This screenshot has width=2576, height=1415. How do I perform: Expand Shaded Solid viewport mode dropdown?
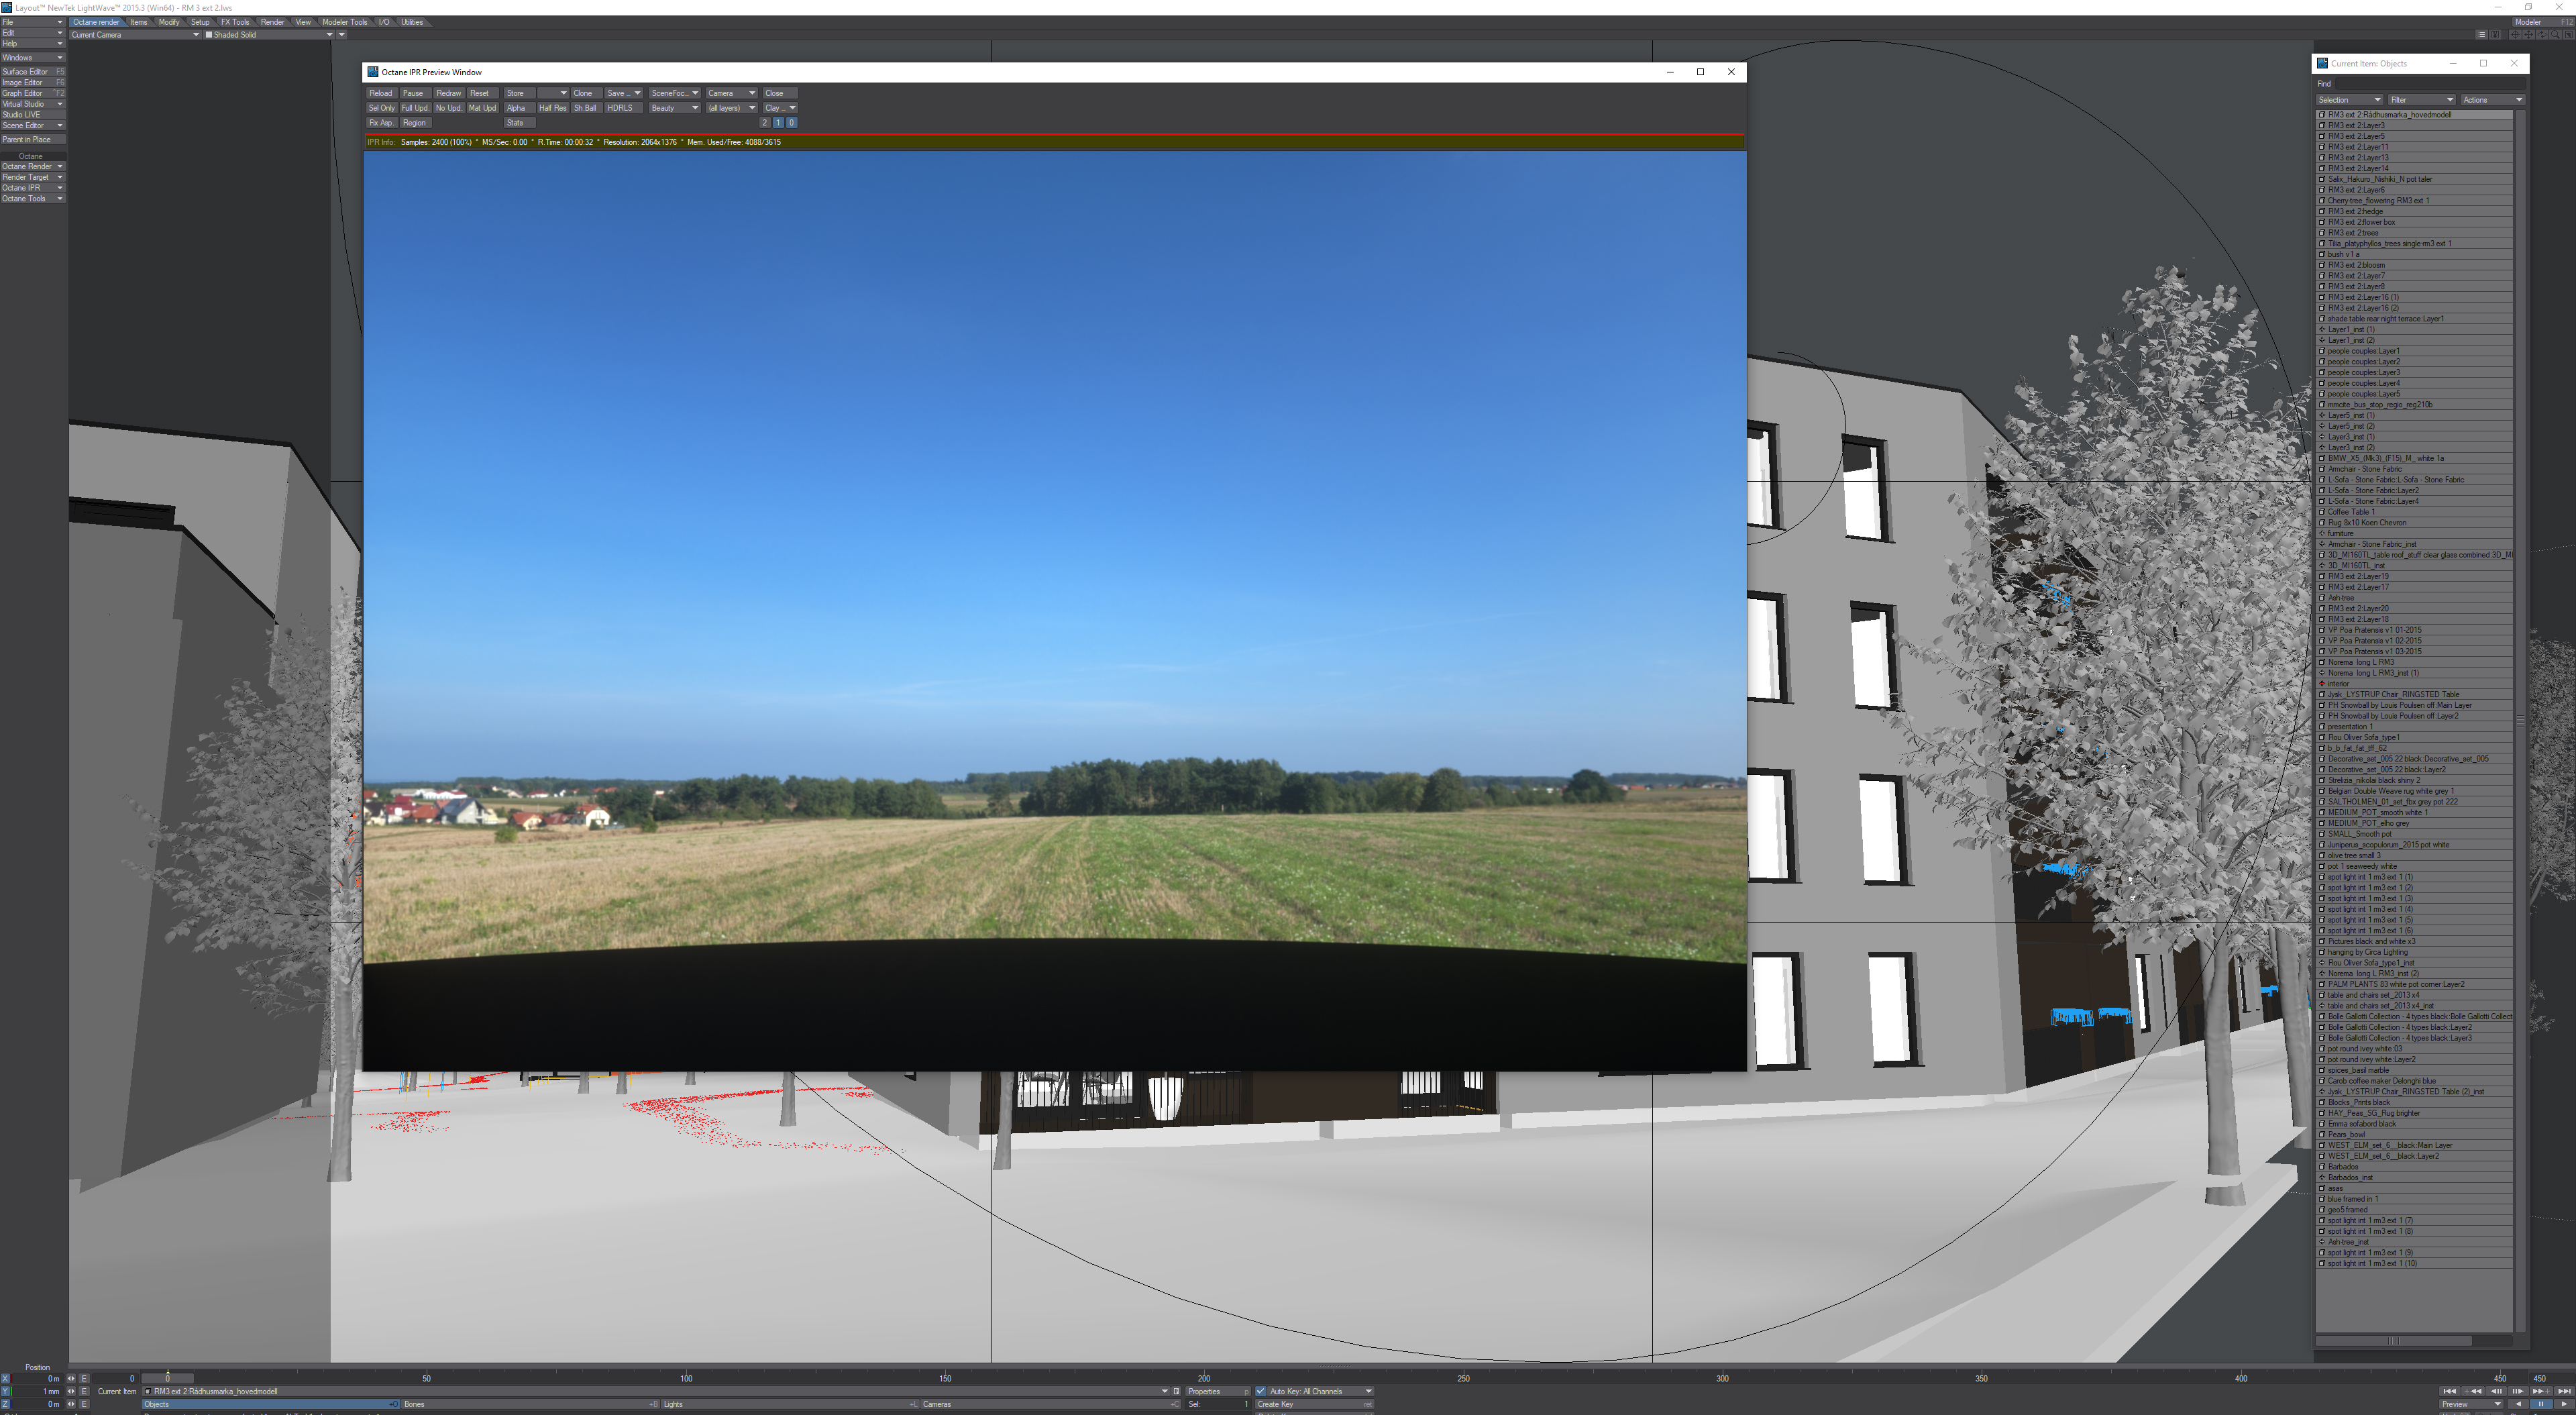[x=329, y=35]
